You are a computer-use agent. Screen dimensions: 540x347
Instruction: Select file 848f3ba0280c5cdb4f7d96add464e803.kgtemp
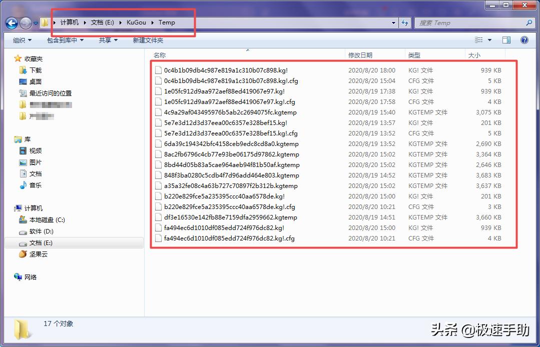point(232,175)
